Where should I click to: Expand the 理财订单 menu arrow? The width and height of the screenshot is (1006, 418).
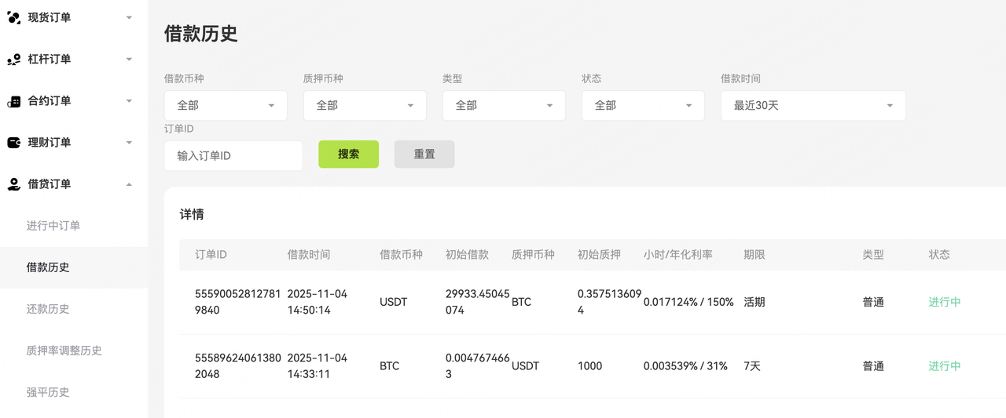pos(129,142)
